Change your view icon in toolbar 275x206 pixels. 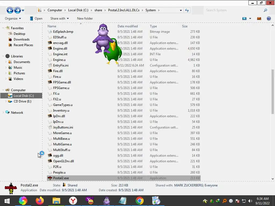click(x=244, y=19)
